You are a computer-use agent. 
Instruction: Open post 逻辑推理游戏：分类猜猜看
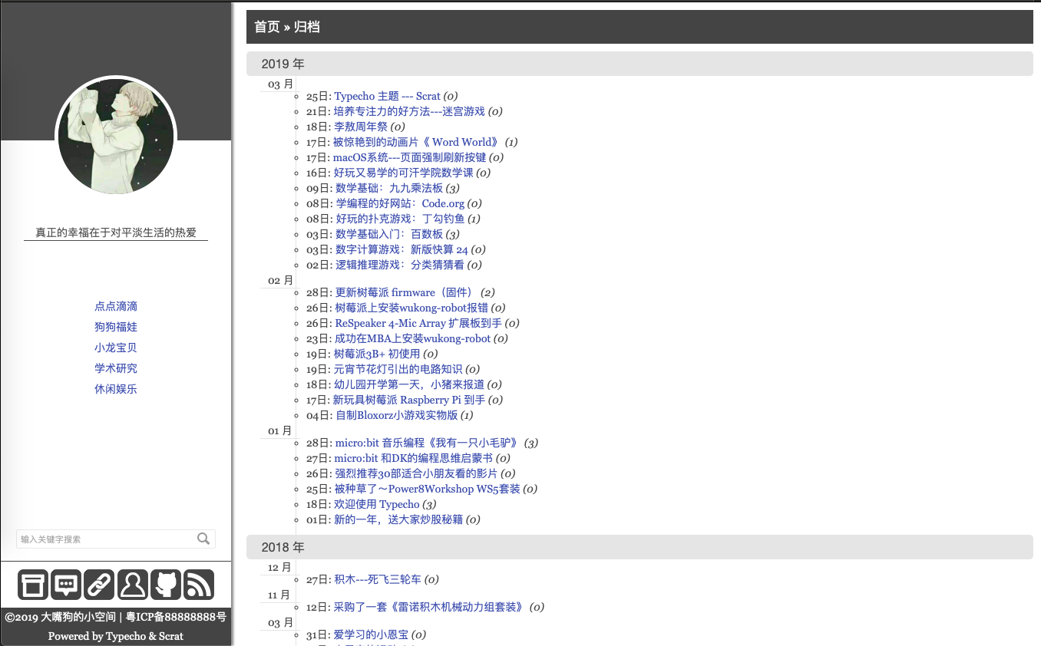400,265
